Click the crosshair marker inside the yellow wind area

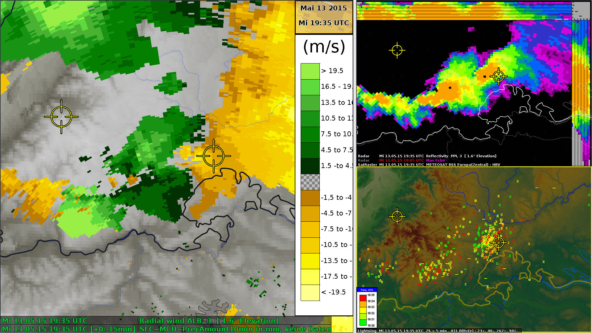click(x=214, y=156)
